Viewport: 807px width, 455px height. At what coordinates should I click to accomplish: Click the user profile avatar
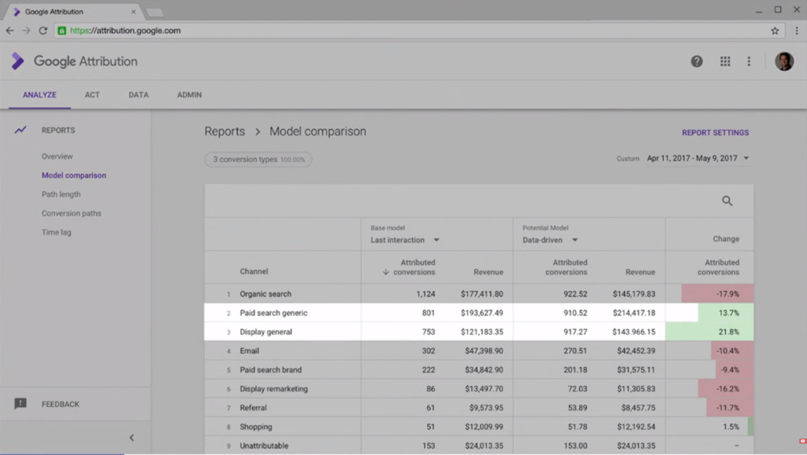point(784,61)
